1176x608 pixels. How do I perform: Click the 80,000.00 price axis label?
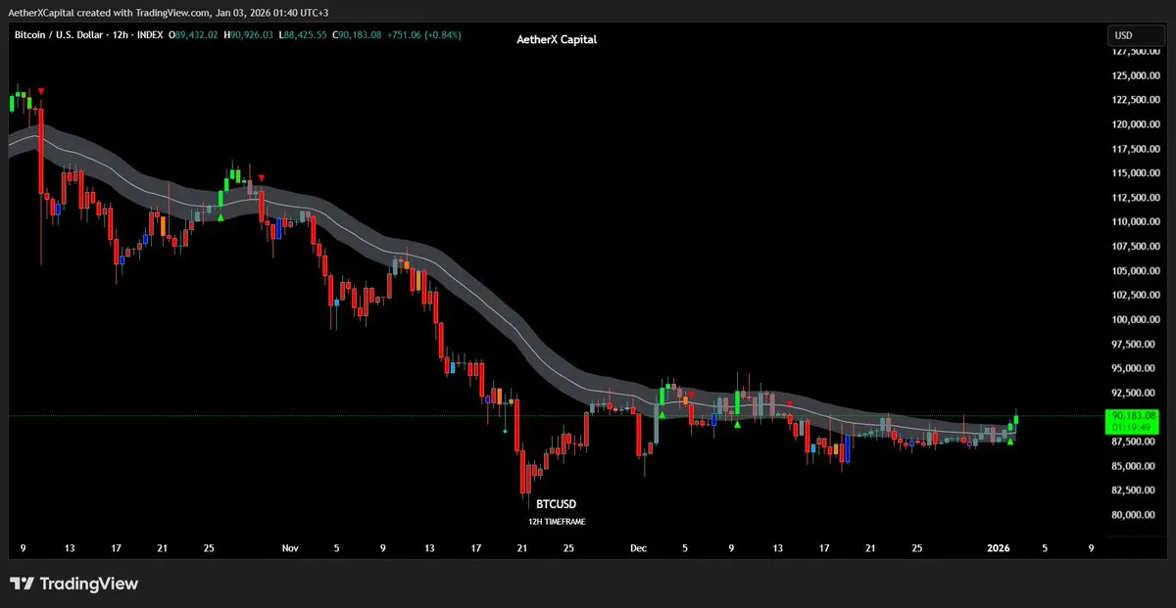click(1135, 515)
